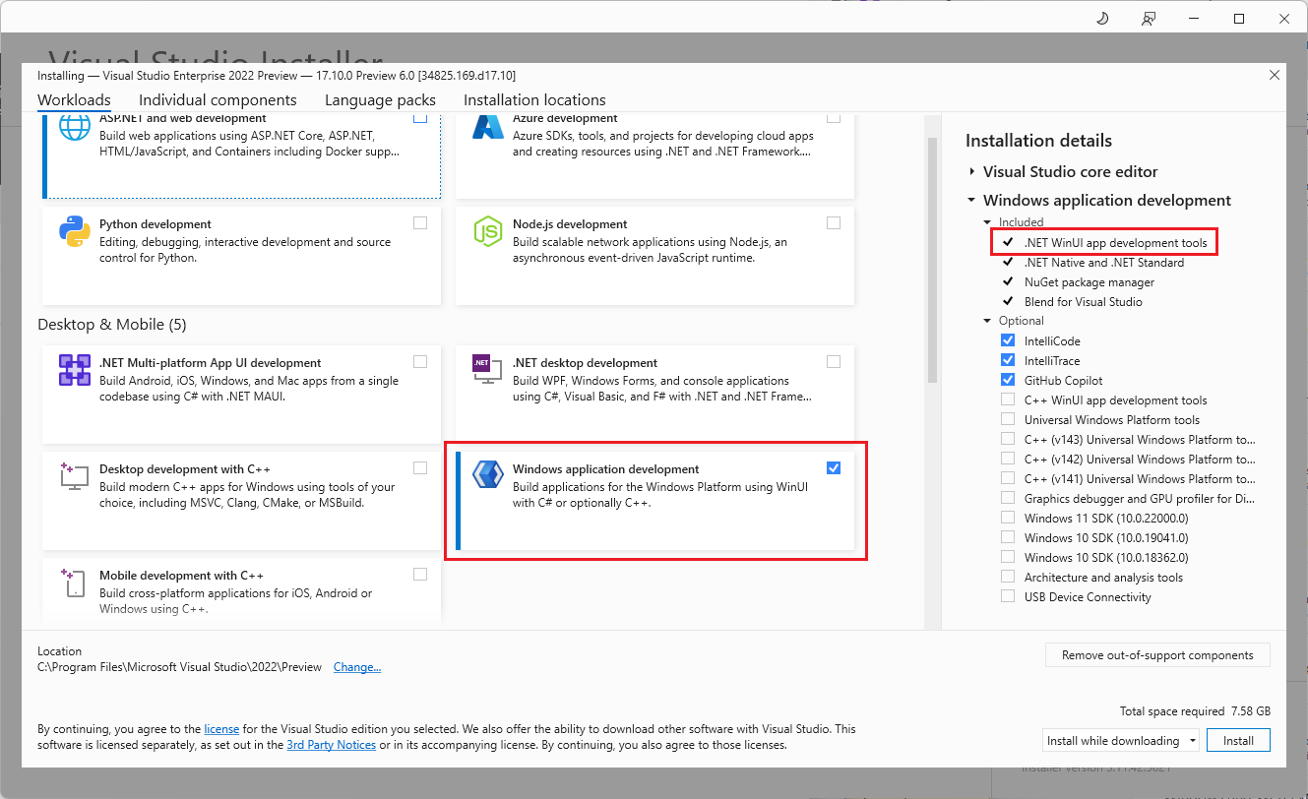Click Change to modify installation location
Viewport: 1308px width, 799px height.
click(356, 666)
